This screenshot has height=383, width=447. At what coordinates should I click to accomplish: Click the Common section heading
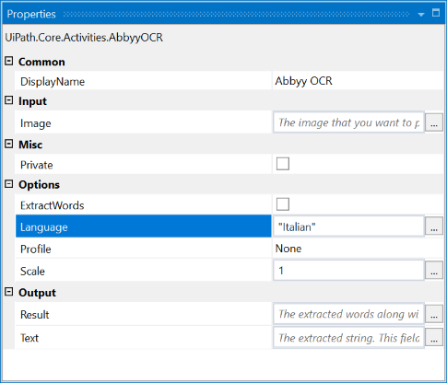click(41, 62)
